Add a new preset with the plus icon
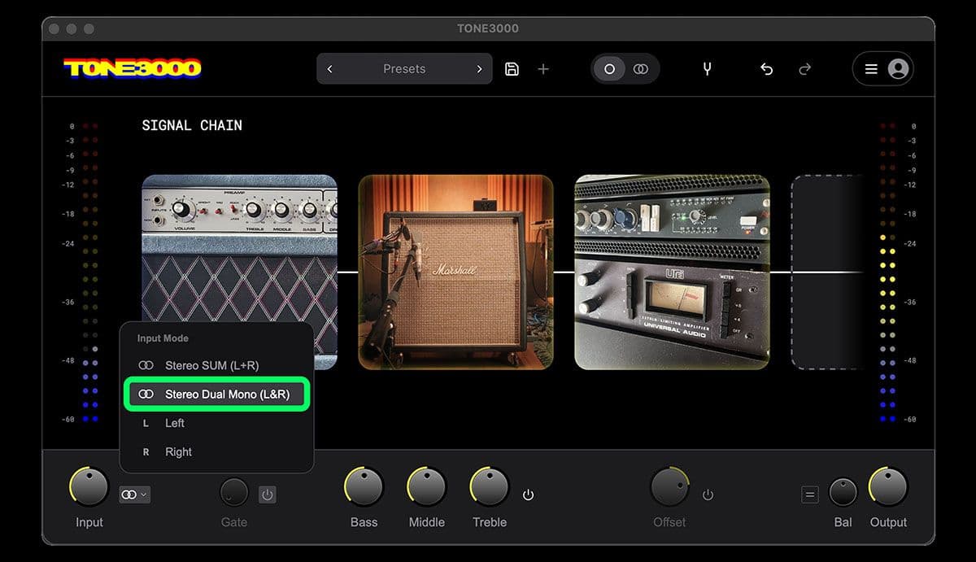 click(543, 69)
